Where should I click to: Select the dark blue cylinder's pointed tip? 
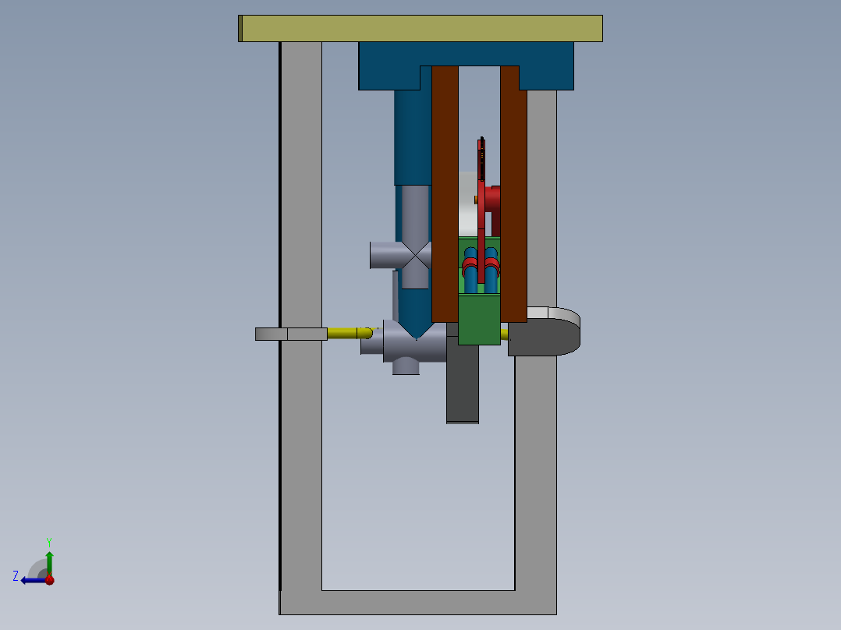pyautogui.click(x=416, y=330)
